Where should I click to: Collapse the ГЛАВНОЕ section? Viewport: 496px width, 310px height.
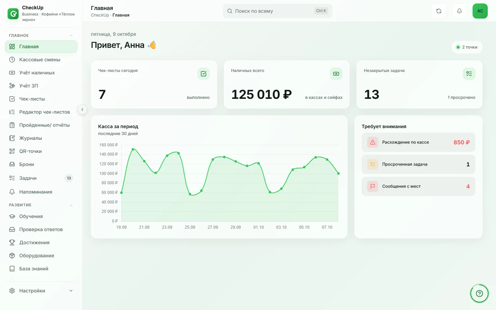[71, 35]
